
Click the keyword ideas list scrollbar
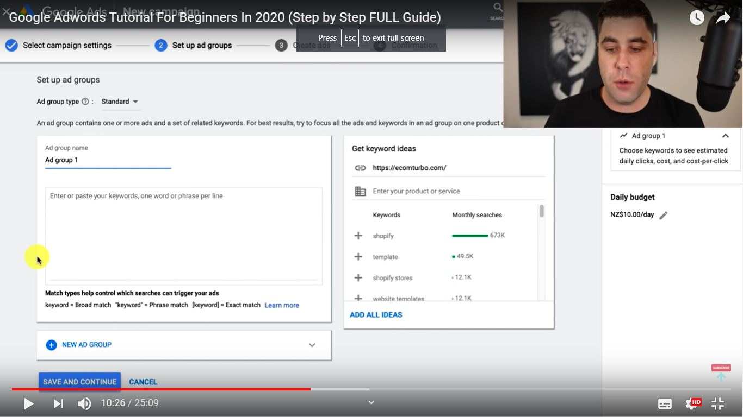coord(542,211)
